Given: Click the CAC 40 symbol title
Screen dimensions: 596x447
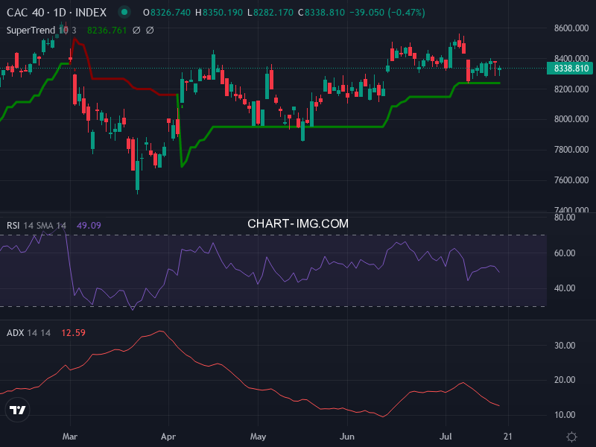Looking at the screenshot, I should [57, 13].
